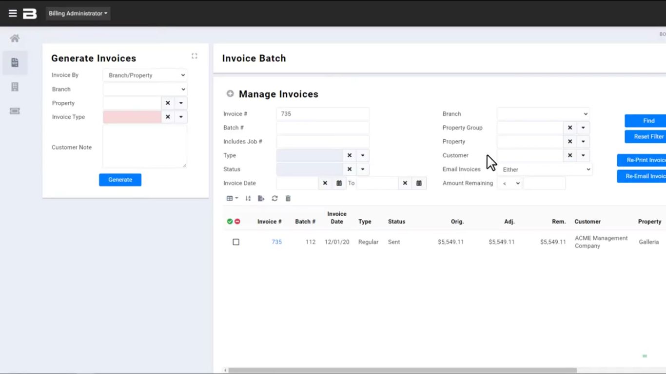Image resolution: width=666 pixels, height=374 pixels.
Task: Click the ticket icon in sidebar
Action: pyautogui.click(x=15, y=111)
